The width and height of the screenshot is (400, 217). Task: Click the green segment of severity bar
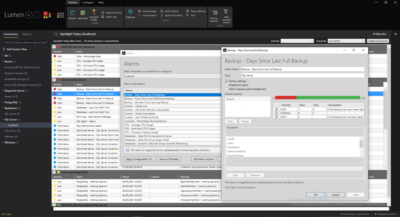pyautogui.click(x=328, y=98)
